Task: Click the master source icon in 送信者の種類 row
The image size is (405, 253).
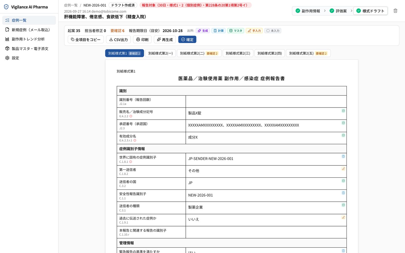Action: [x=343, y=205]
